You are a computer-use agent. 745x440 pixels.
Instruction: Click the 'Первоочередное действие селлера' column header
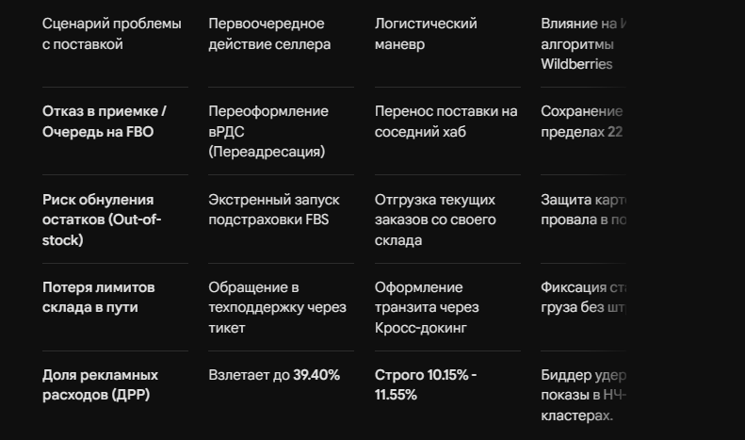[269, 34]
